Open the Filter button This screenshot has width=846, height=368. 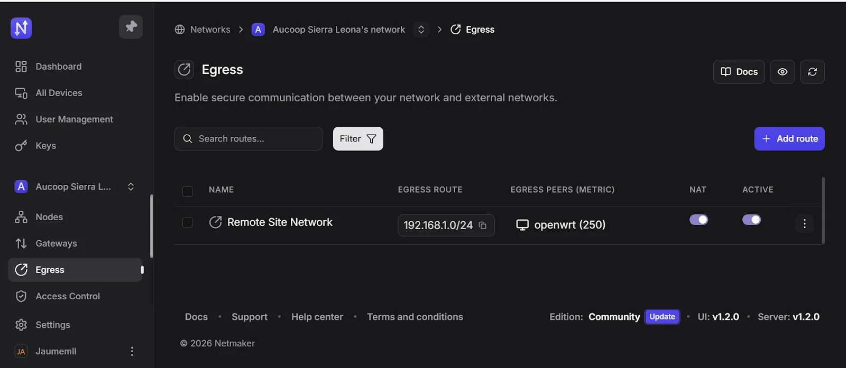pyautogui.click(x=358, y=139)
